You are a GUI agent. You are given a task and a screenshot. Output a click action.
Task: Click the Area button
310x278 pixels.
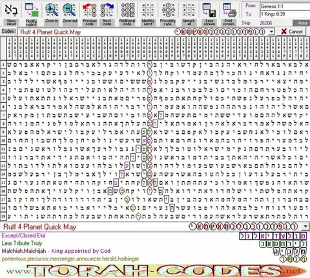[301, 23]
